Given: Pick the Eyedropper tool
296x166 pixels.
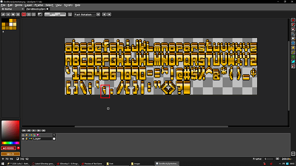Looking at the screenshot, I should point(293,34).
